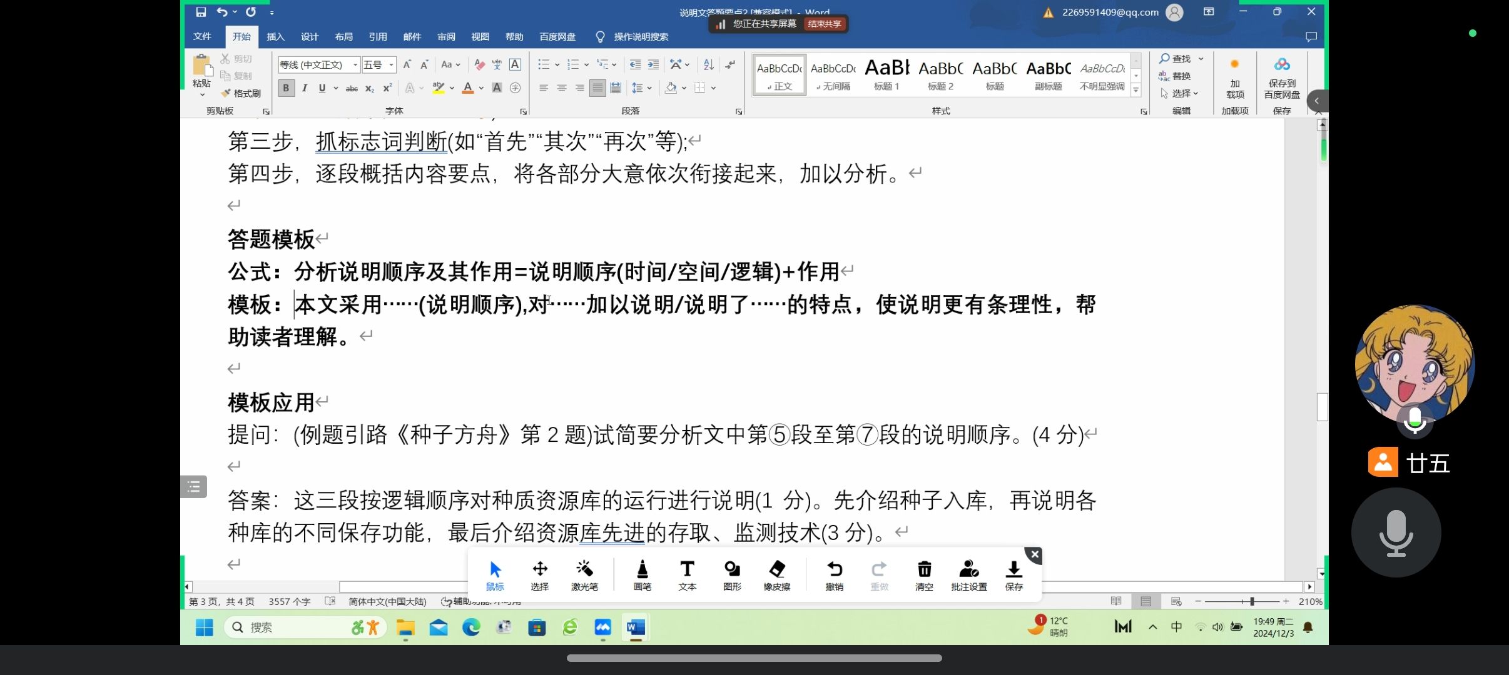Select the eraser 橡皮擦 tool
The image size is (1509, 675).
point(776,574)
